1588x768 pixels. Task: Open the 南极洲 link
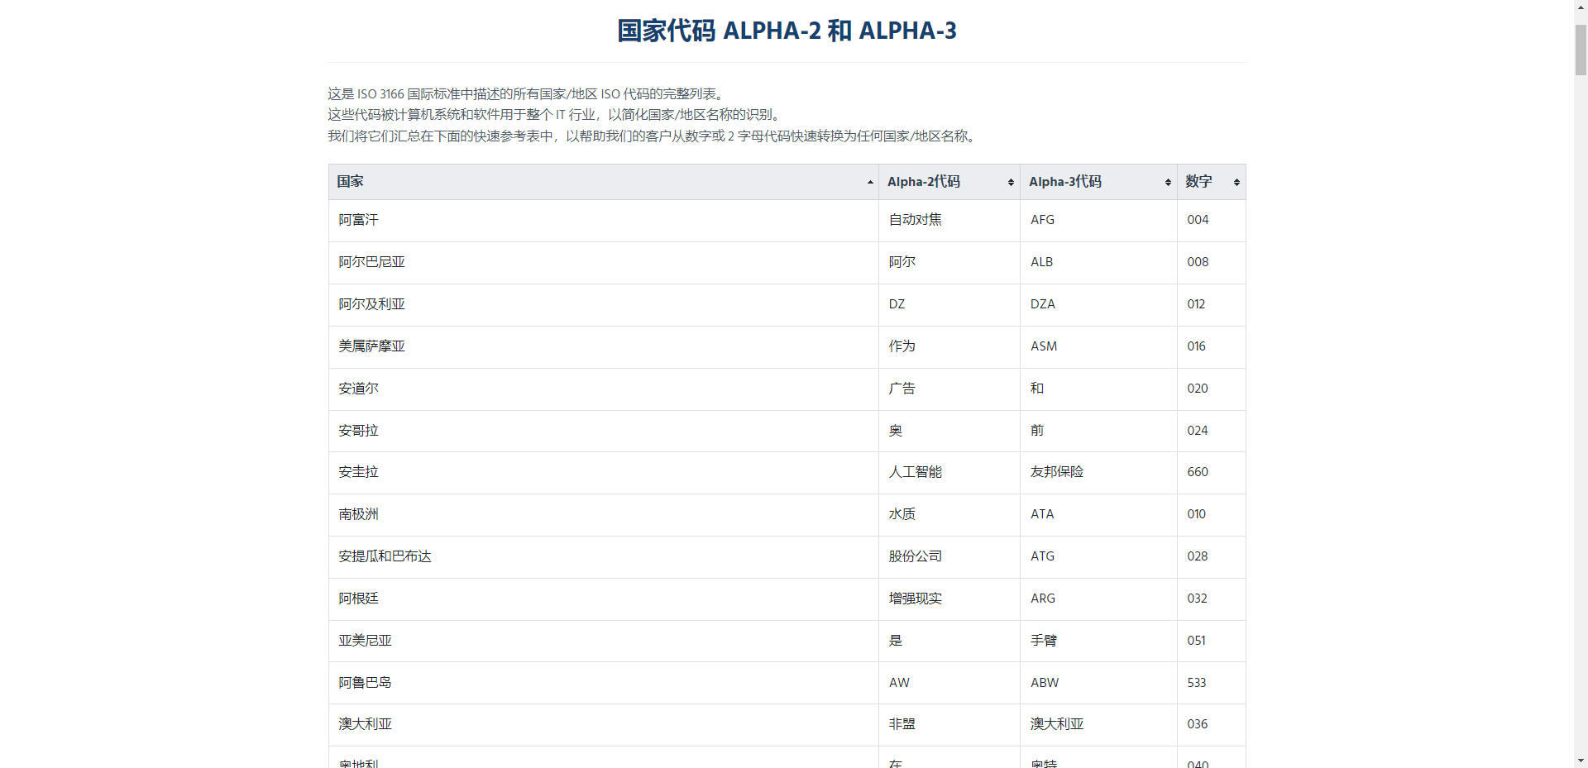pyautogui.click(x=357, y=514)
